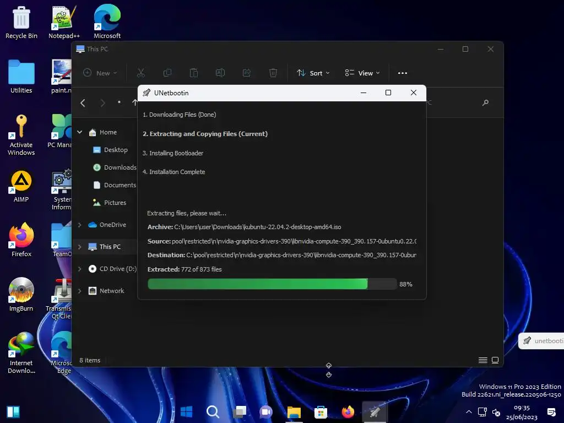Click the Rename icon in This PC toolbar
Viewport: 564px width, 423px height.
(220, 73)
